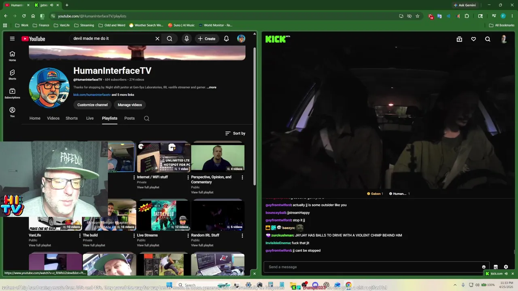Switch to the Live tab
Screen dimensions: 518x291
click(x=90, y=118)
